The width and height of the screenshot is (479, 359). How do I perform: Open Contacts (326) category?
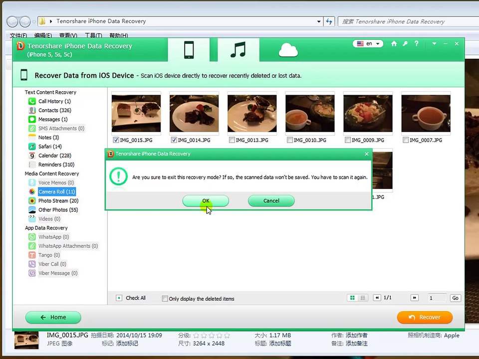click(x=55, y=110)
